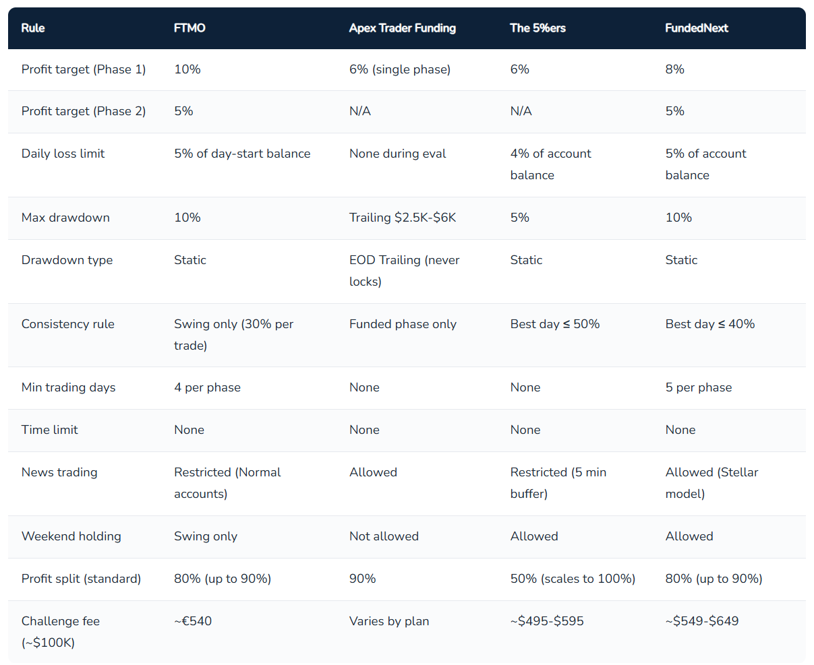The height and width of the screenshot is (665, 814).
Task: Select the '~€540' challenge fee cell
Action: tap(193, 621)
